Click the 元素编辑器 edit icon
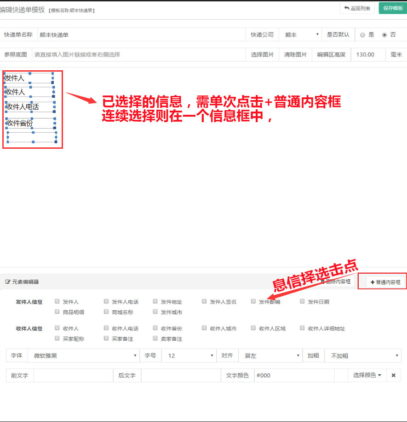The width and height of the screenshot is (407, 422). 8,282
